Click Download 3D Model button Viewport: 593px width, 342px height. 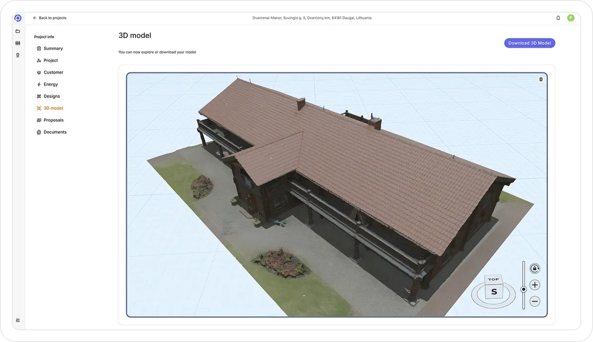529,43
